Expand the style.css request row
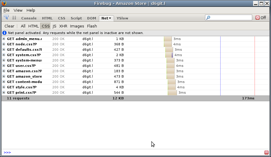 click(4, 87)
